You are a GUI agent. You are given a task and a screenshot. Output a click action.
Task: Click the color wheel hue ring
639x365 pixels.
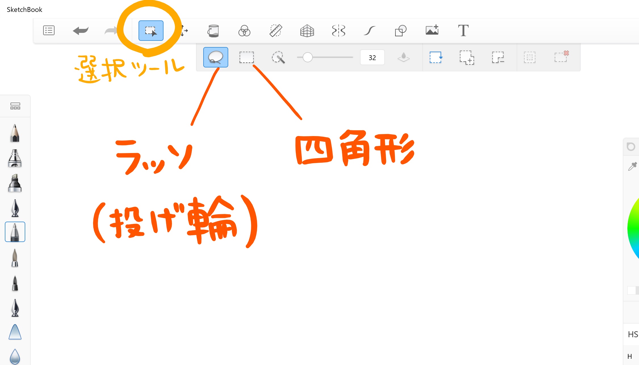633,229
